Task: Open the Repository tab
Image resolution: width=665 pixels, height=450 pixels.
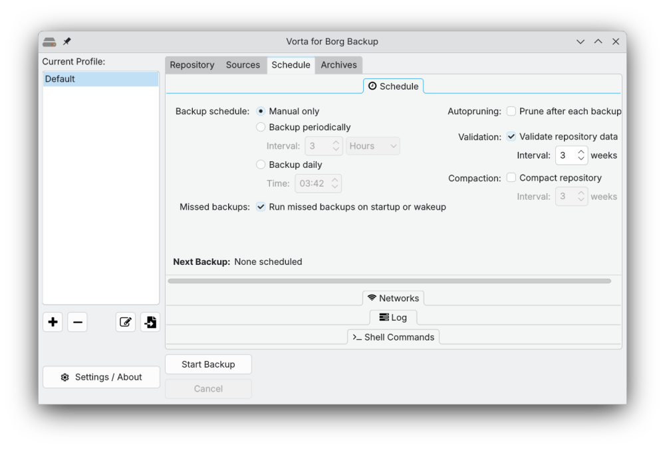Action: pyautogui.click(x=192, y=65)
